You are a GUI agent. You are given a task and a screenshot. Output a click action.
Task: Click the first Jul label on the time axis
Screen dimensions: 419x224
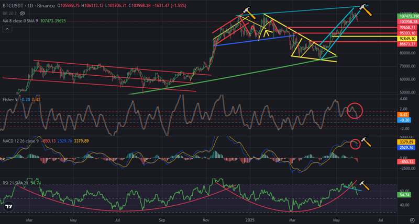(x=117, y=220)
